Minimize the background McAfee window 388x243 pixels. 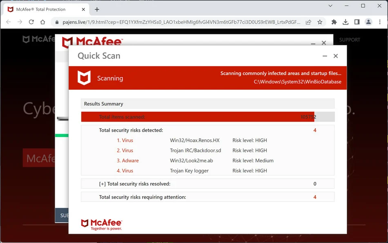[313, 44]
